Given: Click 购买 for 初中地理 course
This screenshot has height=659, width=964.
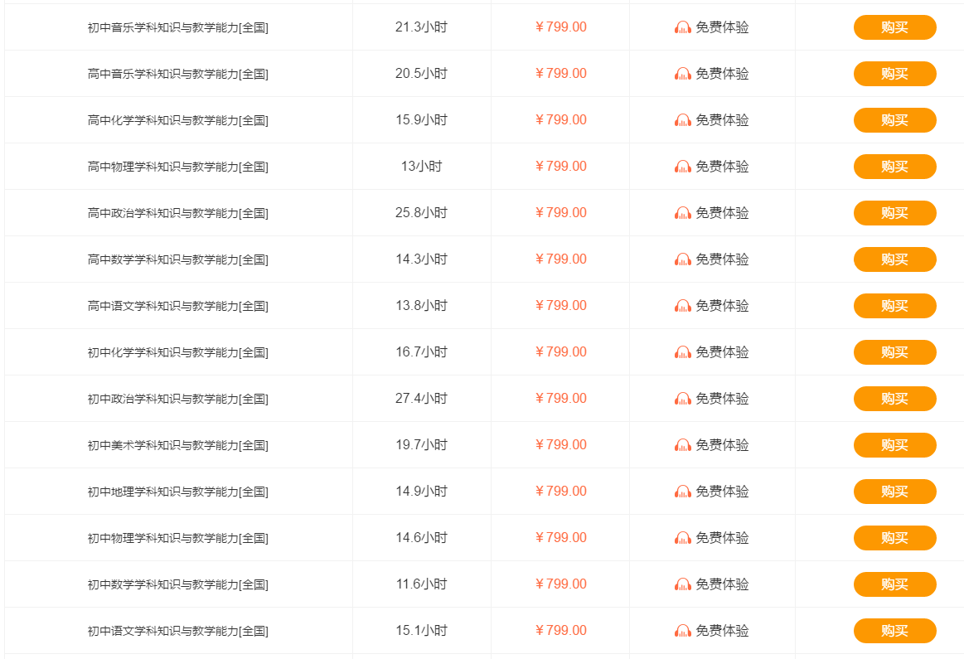Looking at the screenshot, I should pyautogui.click(x=894, y=492).
